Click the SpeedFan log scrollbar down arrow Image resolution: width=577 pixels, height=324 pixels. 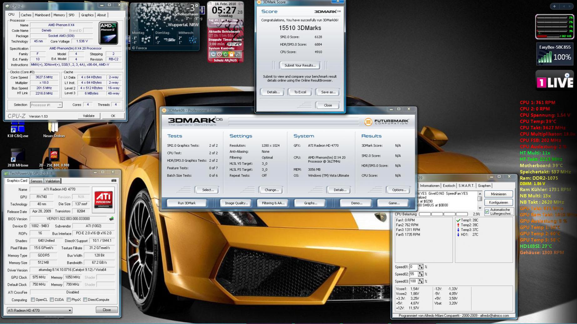point(480,208)
